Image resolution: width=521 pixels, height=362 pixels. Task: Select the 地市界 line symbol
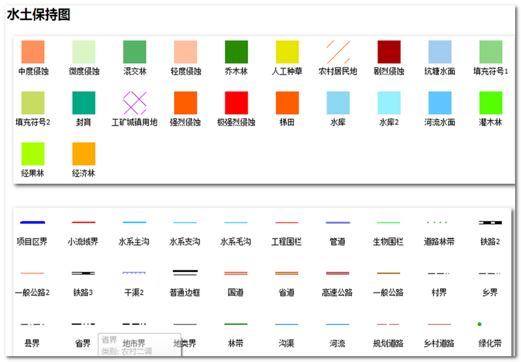[134, 324]
